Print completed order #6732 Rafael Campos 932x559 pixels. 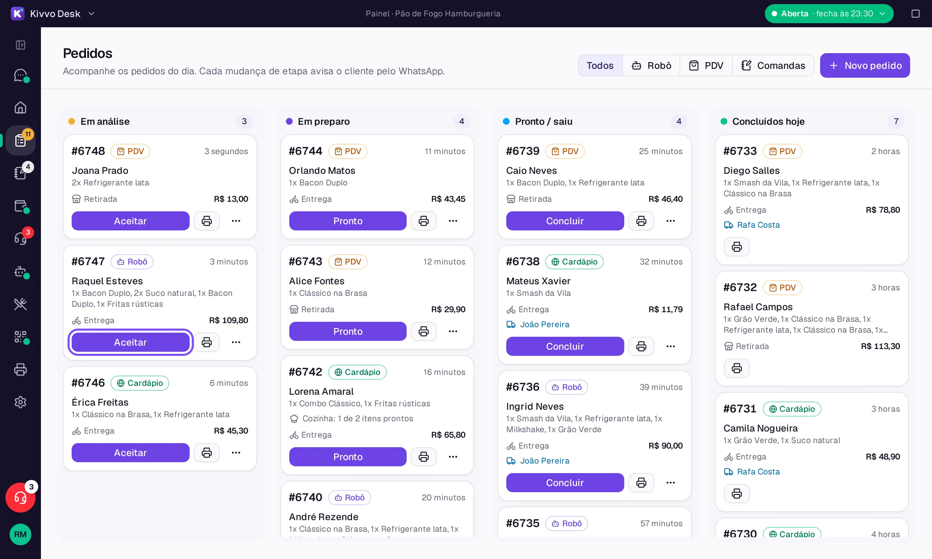[x=737, y=368]
